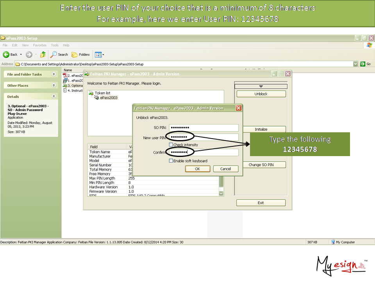375x281 pixels.
Task: Toggle the Folders pane icon
Action: 75,55
